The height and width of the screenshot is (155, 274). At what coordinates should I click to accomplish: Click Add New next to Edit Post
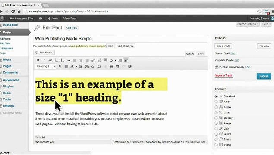coord(72,28)
